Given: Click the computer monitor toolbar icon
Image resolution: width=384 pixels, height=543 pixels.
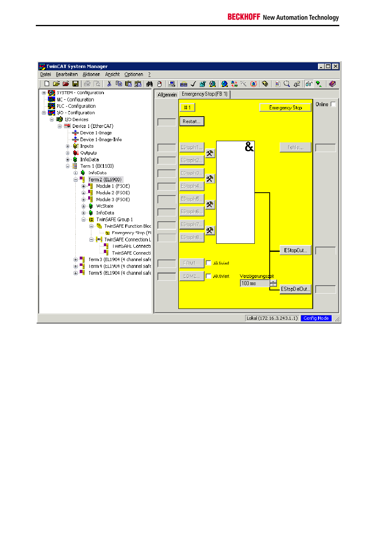Looking at the screenshot, I should point(171,84).
